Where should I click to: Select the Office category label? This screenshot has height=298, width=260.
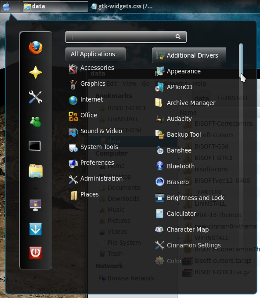(89, 115)
